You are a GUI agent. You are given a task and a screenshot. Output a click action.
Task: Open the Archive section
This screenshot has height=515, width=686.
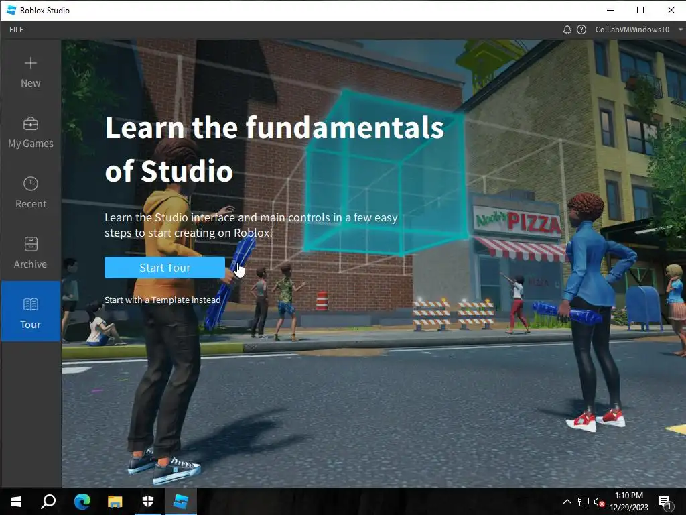point(31,253)
